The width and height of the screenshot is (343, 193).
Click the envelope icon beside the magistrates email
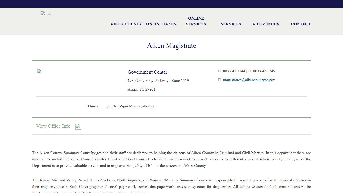tap(219, 80)
